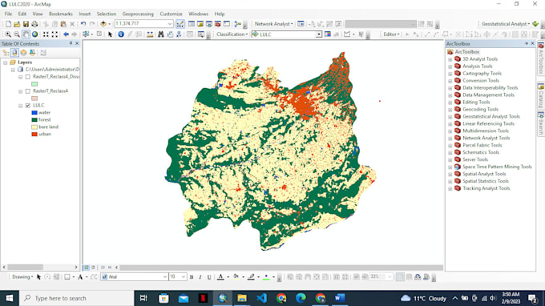Open the Editor toolbar icon
545x306 pixels.
pos(180,24)
